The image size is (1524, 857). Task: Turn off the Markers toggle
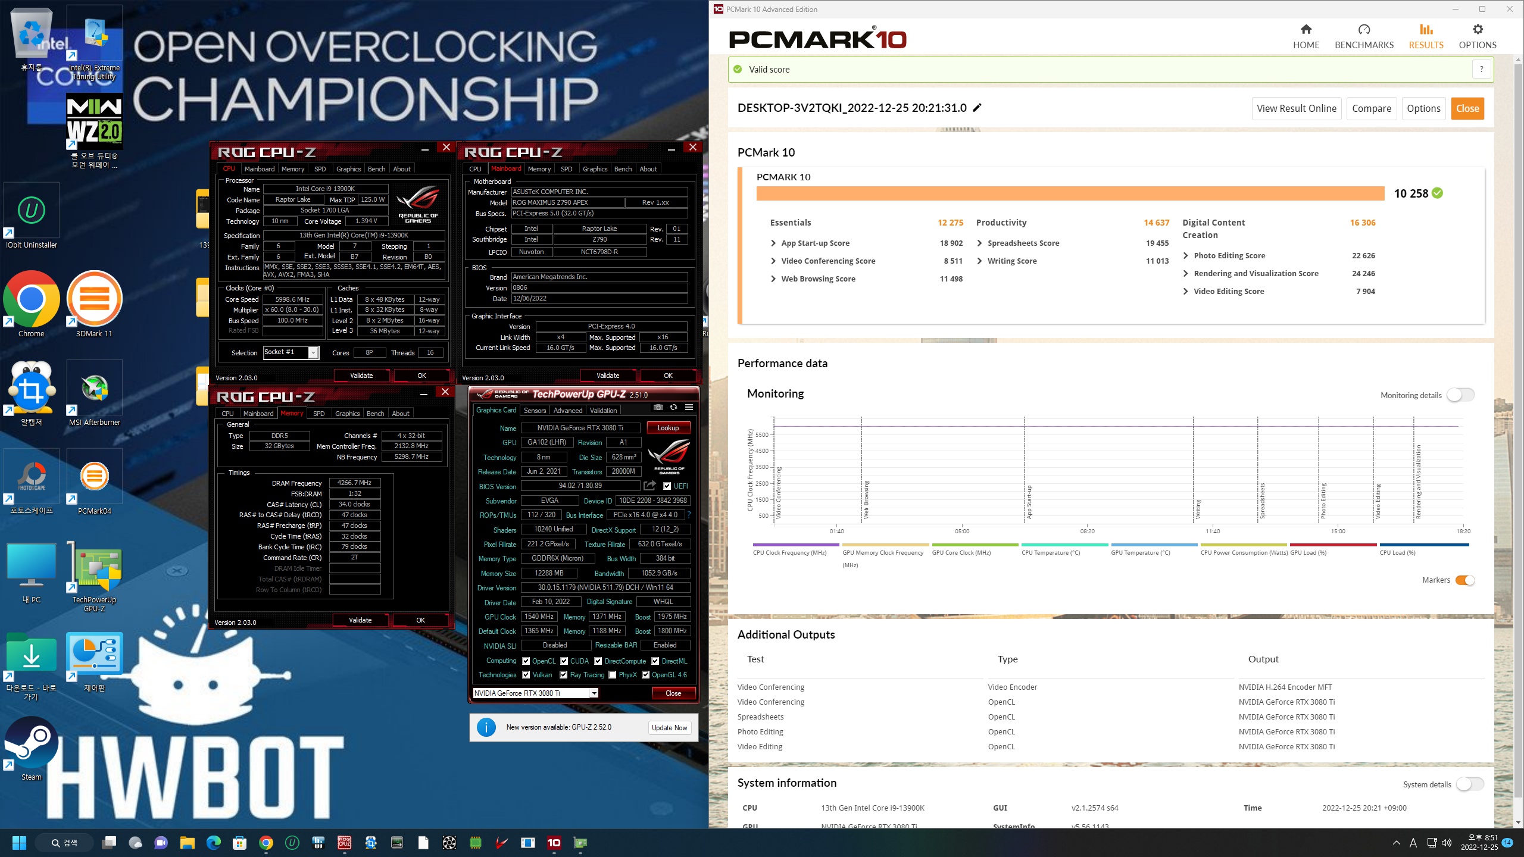pyautogui.click(x=1465, y=580)
